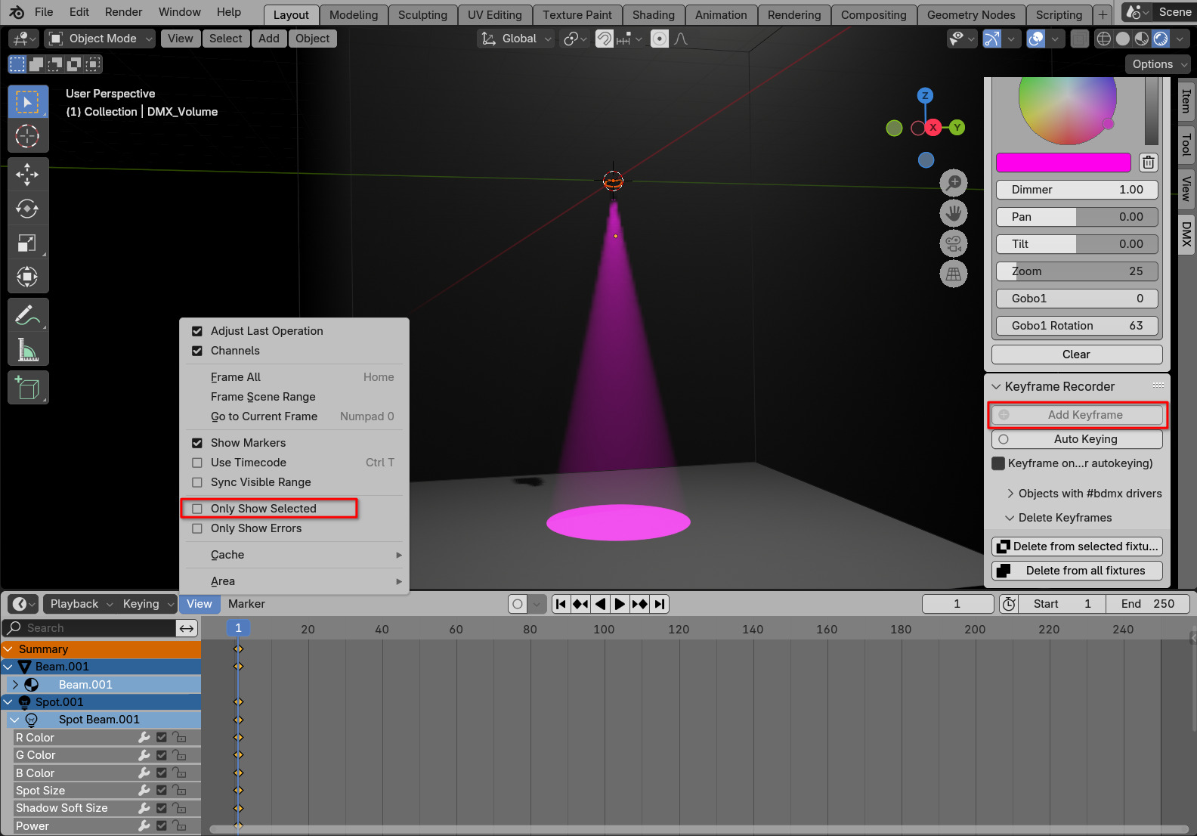Uncheck the Channels option
This screenshot has height=836, width=1197.
point(197,351)
